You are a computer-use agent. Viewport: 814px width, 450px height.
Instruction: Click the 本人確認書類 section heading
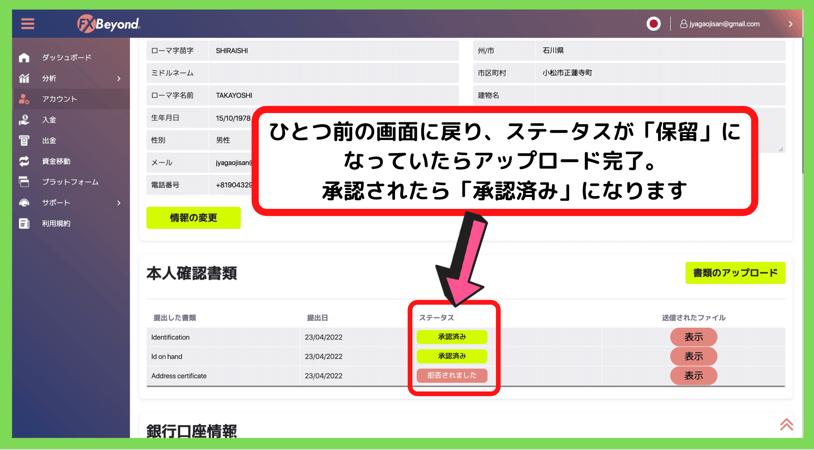click(191, 273)
